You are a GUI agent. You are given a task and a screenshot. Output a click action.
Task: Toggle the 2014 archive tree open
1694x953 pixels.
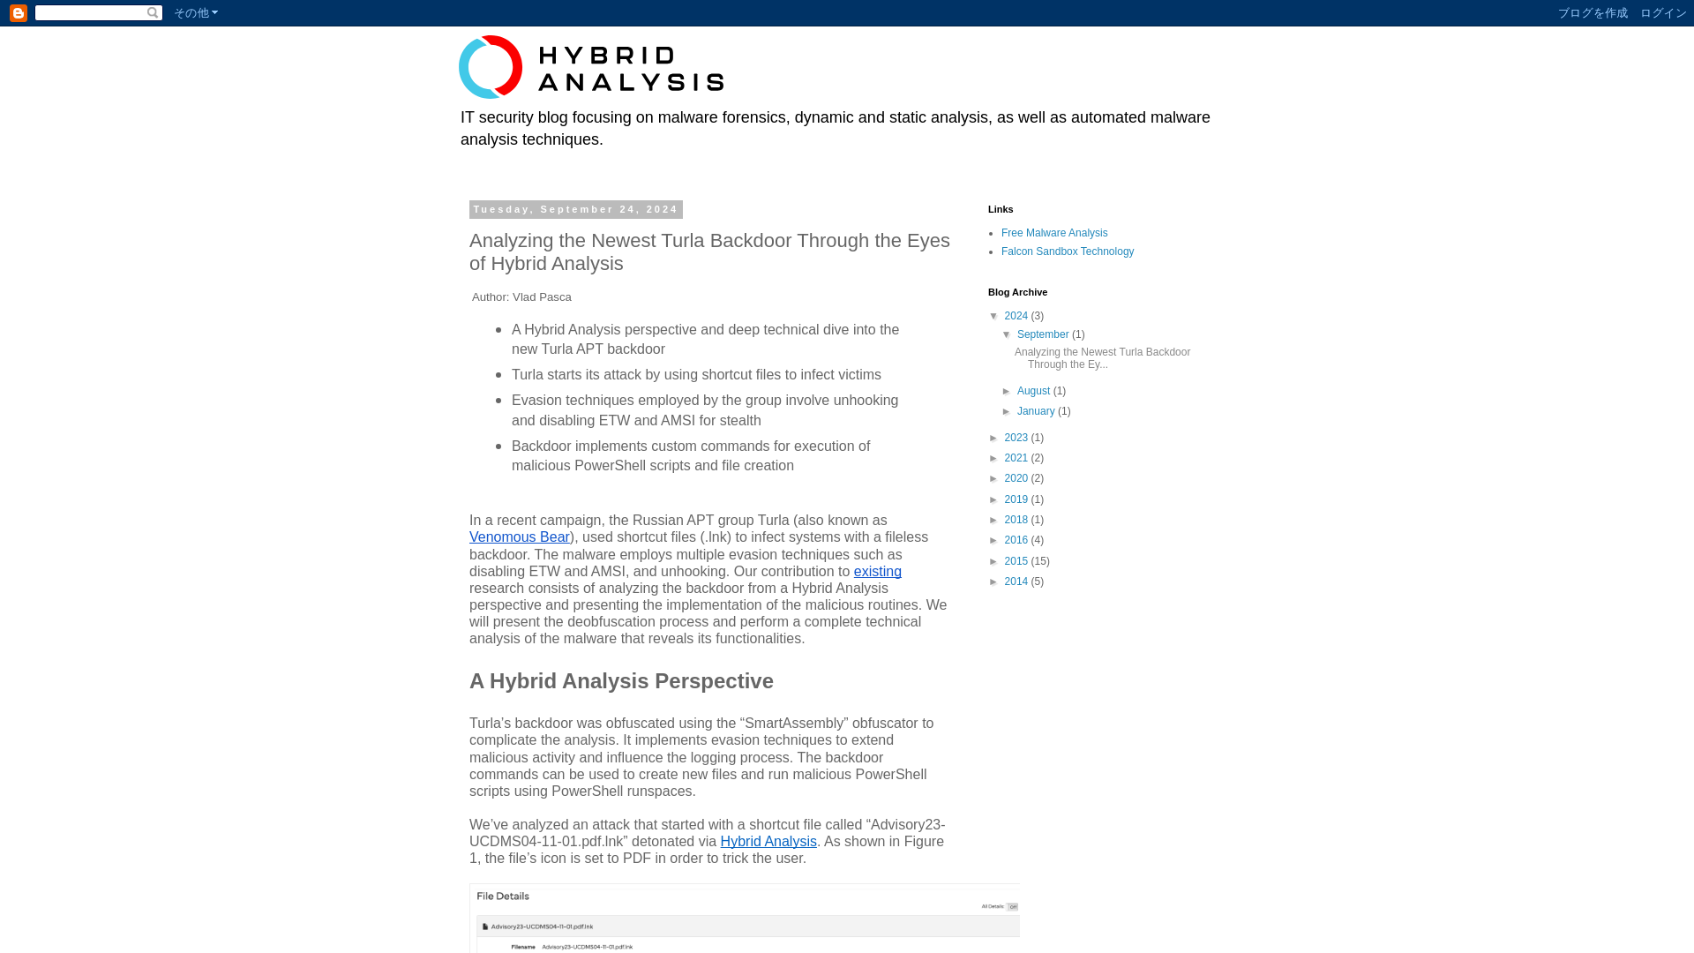point(996,581)
